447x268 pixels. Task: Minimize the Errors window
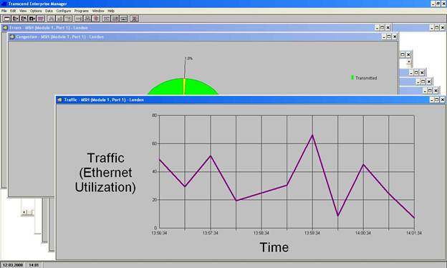(377, 28)
